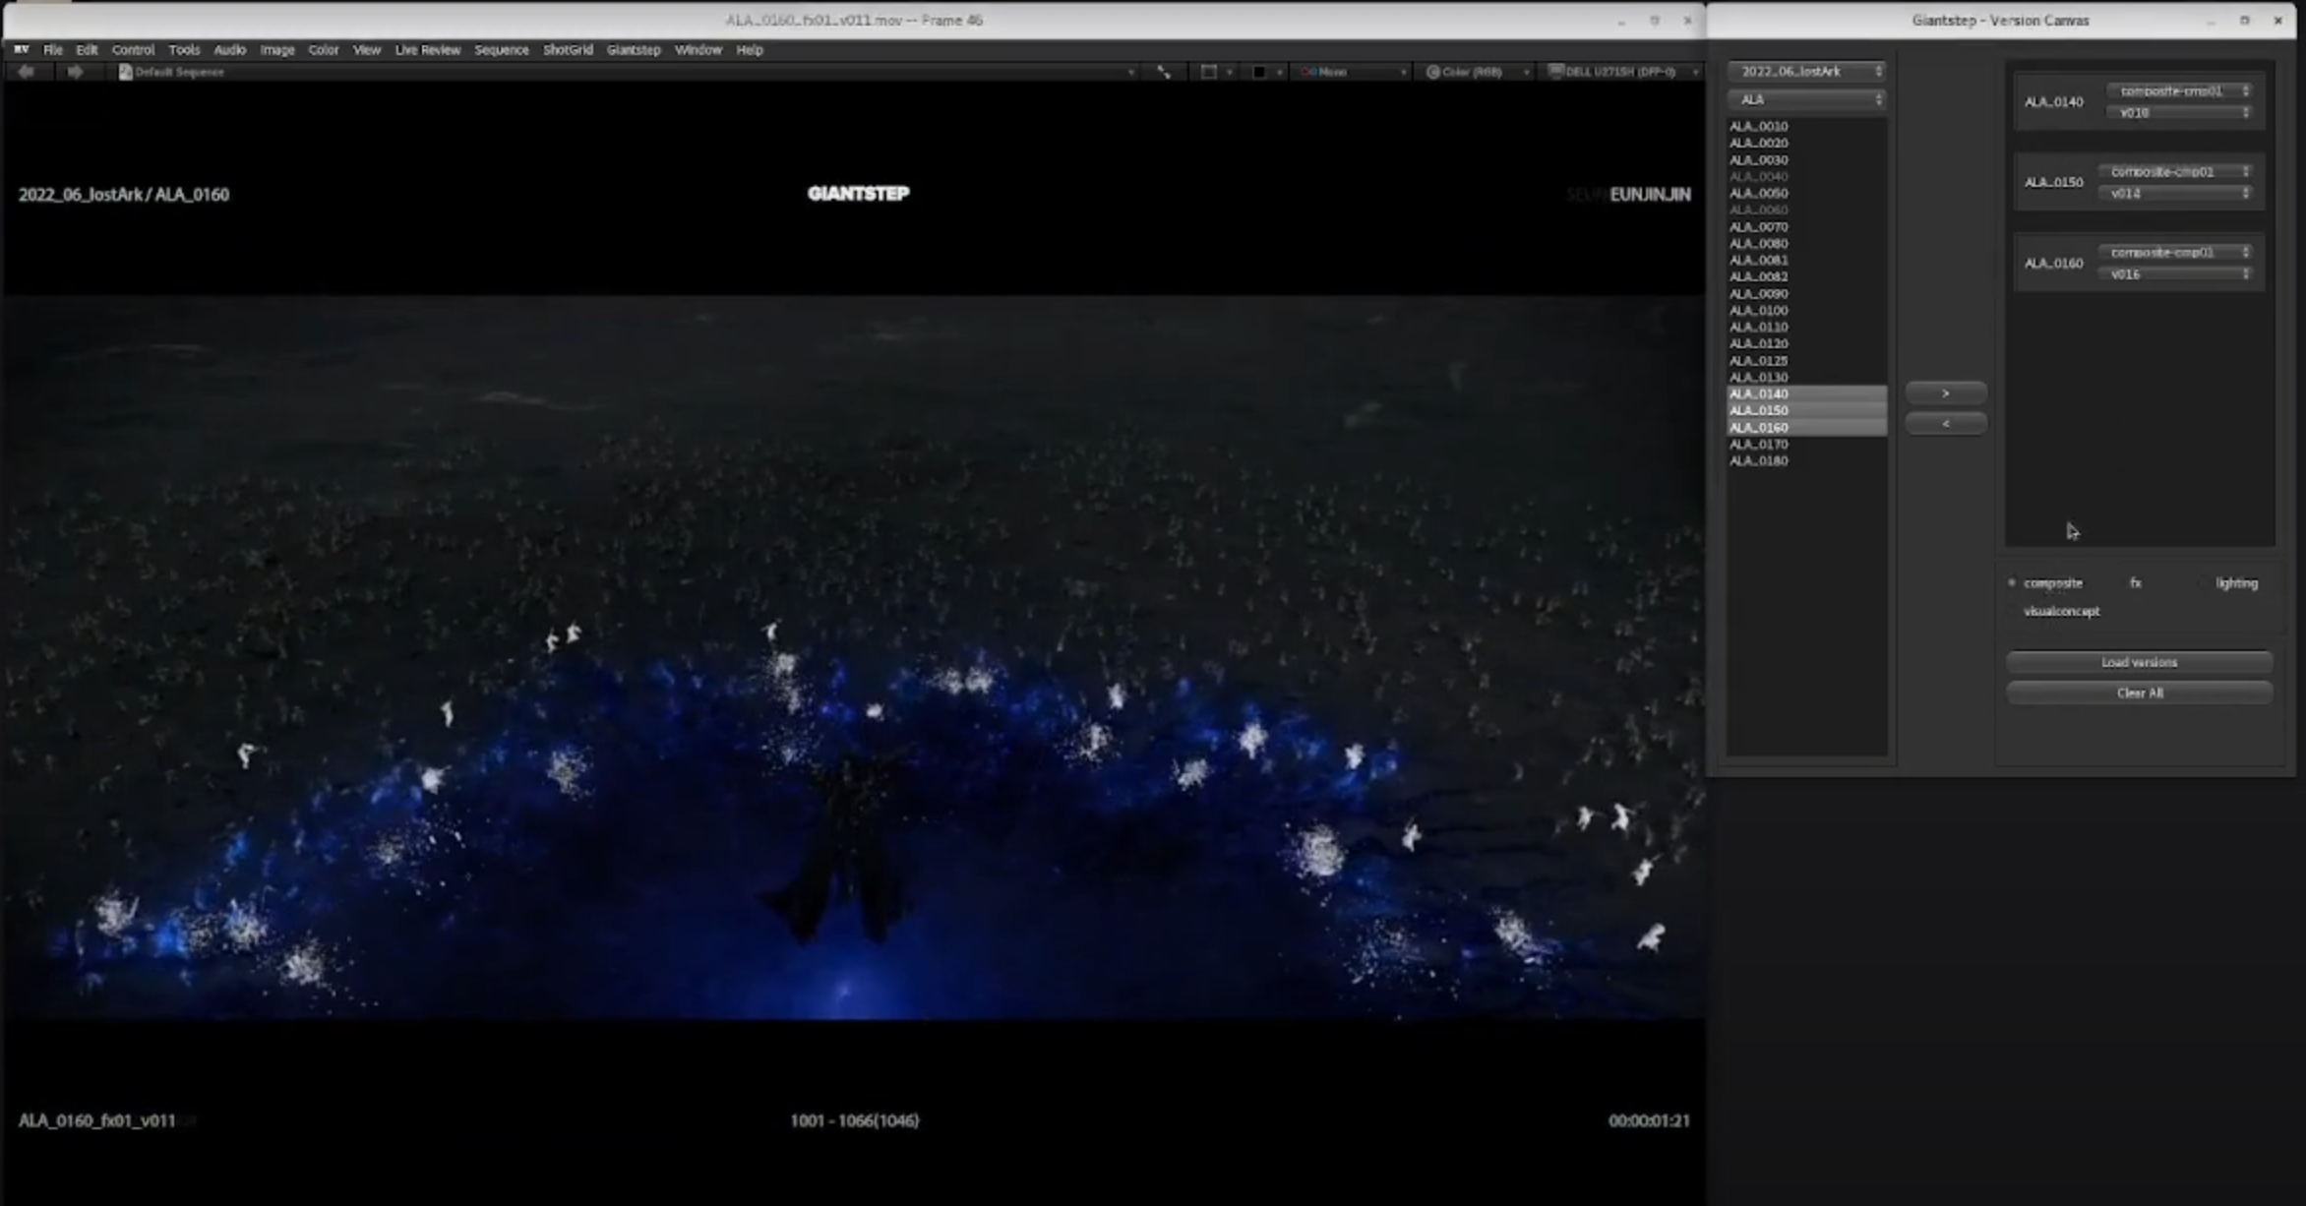Viewport: 2306px width, 1206px height.
Task: Click the Color (RGB) channel icon
Action: click(x=1432, y=72)
